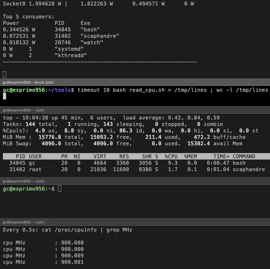Click the Socket0 power reading line
Screen dimensions: 270x269
pos(98,4)
